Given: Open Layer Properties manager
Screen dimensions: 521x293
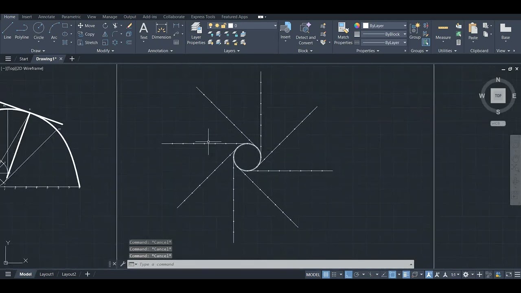Looking at the screenshot, I should tap(196, 33).
